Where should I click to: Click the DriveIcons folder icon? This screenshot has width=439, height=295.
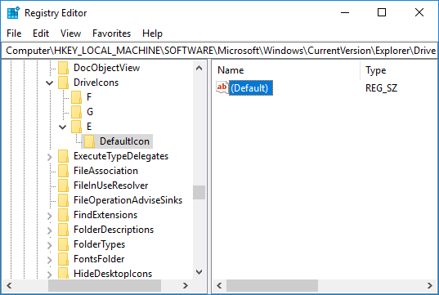tap(63, 83)
